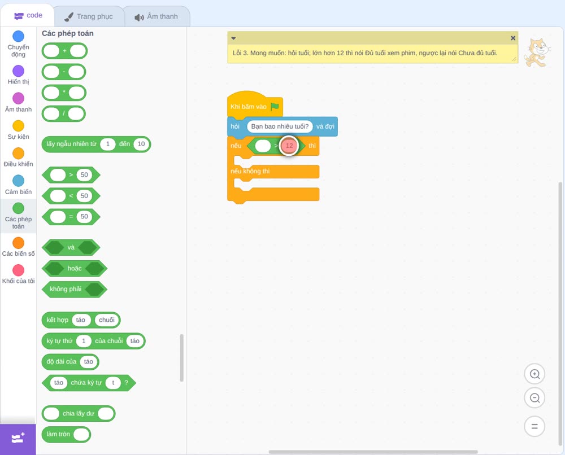
Task: Click the empty left slot of the condition
Action: pyautogui.click(x=263, y=146)
